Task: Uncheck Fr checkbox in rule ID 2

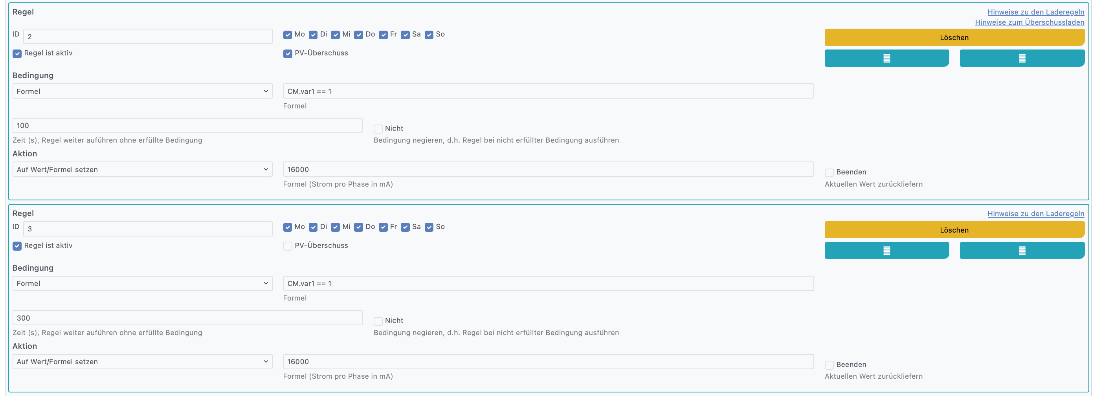Action: pos(384,35)
